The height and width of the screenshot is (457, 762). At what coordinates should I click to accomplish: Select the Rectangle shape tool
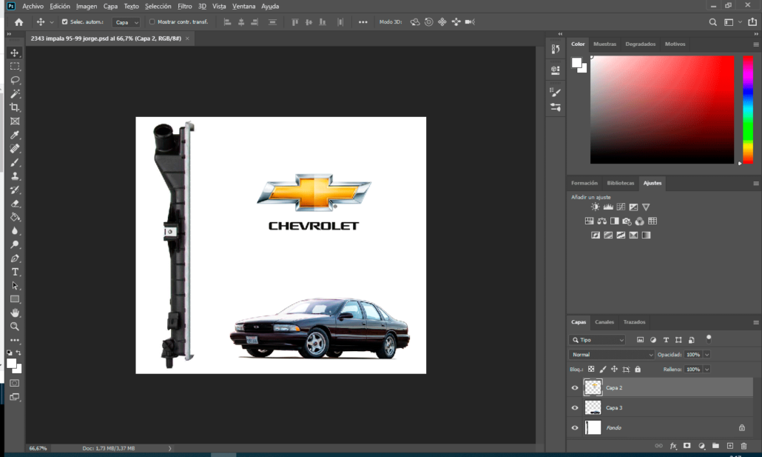point(15,299)
